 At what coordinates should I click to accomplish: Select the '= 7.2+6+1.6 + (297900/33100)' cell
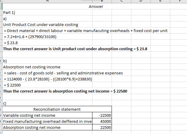click(47, 37)
